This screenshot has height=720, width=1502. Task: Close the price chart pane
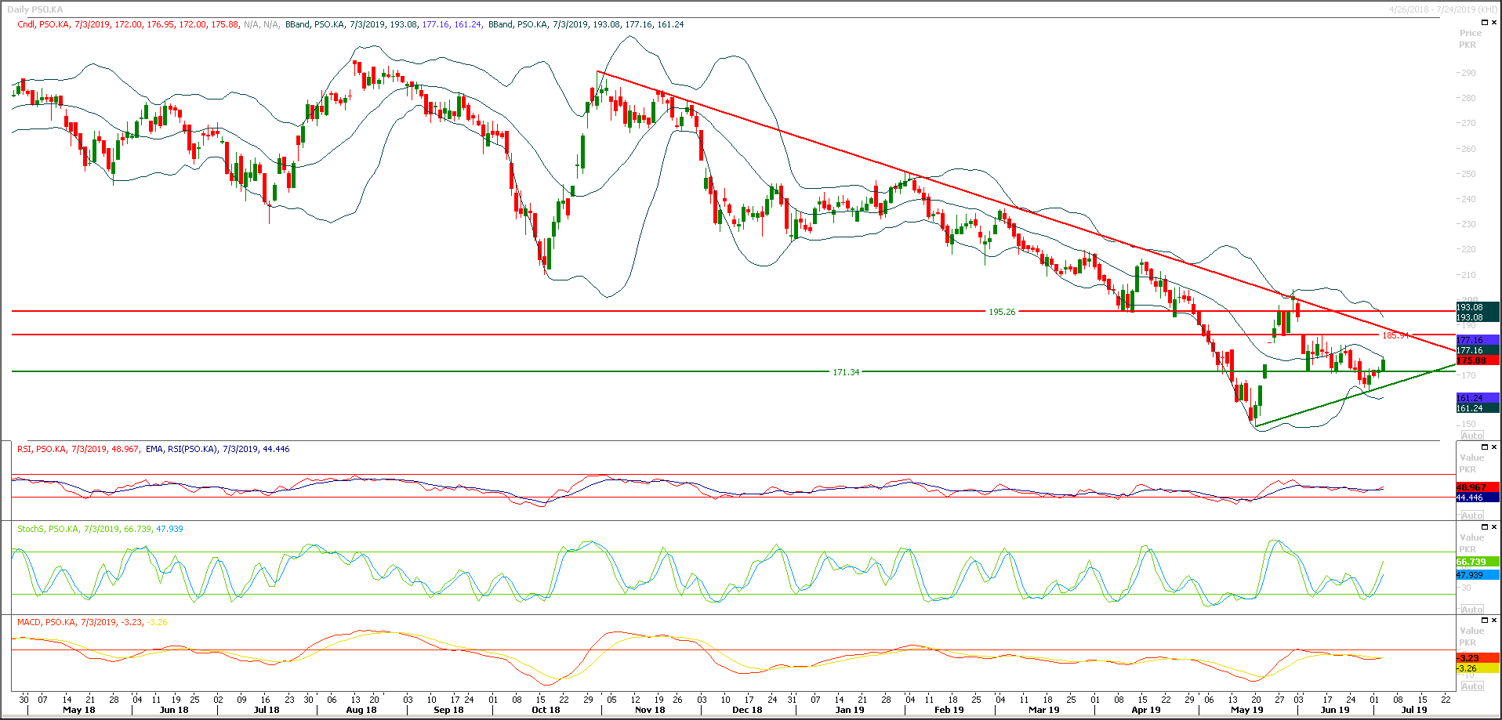(1494, 23)
